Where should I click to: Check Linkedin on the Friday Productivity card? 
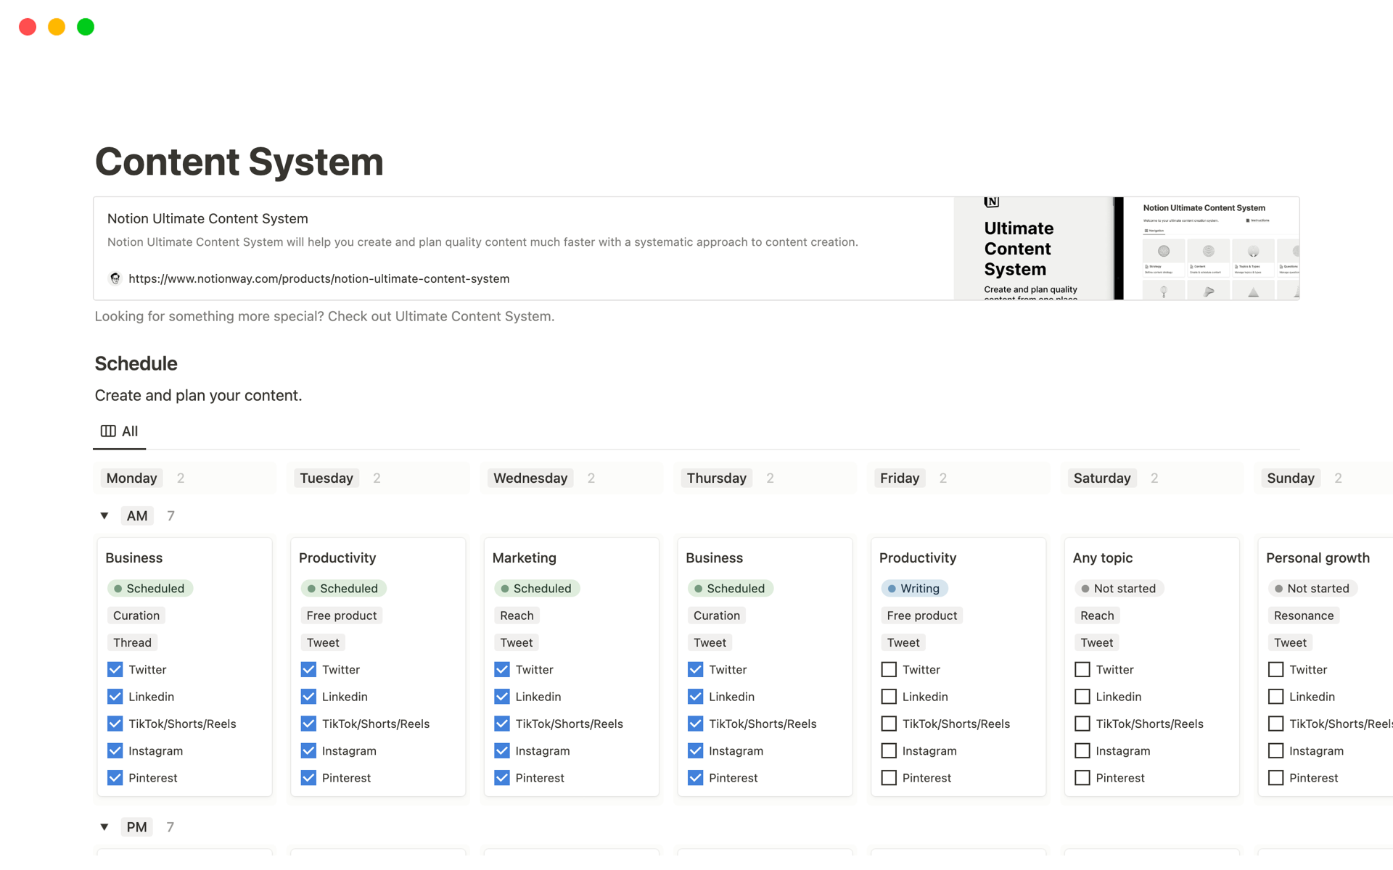pos(889,697)
